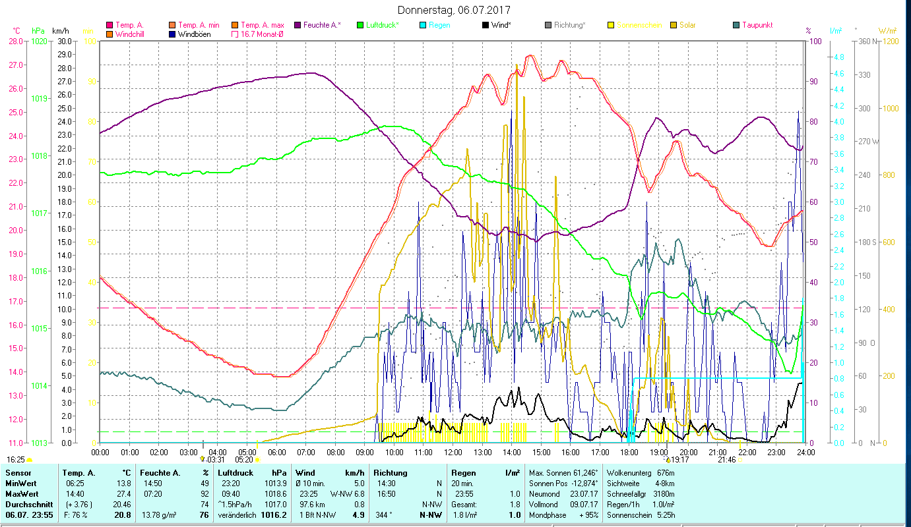Click the °C axis unit label
Image resolution: width=911 pixels, height=527 pixels.
16,31
